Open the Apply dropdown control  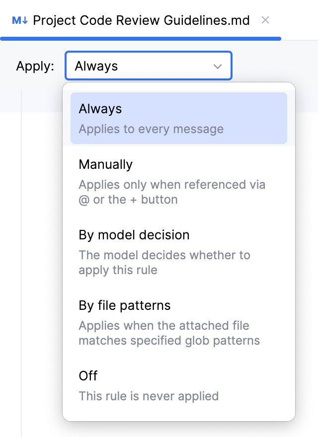(148, 66)
